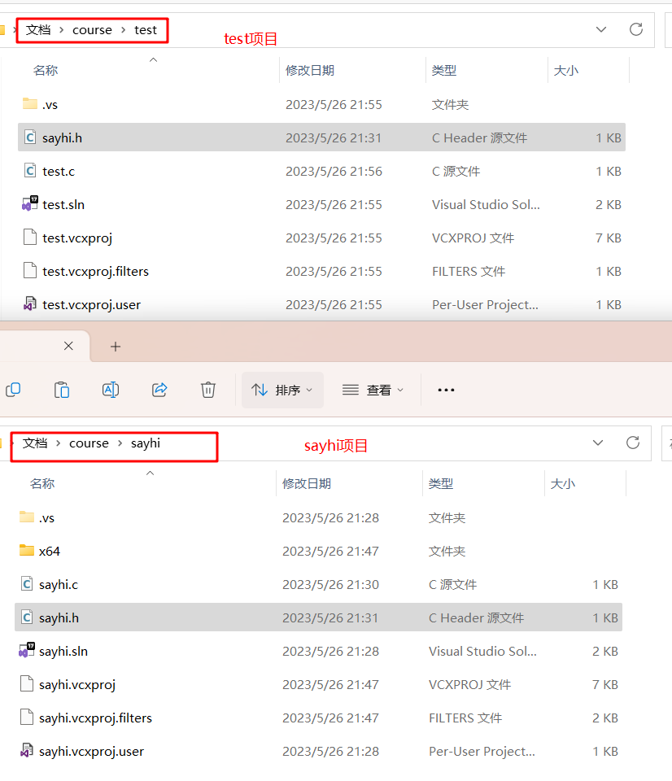Screen dimensions: 672x781
Task: Click sayhi breadcrumb segment
Action: [146, 443]
